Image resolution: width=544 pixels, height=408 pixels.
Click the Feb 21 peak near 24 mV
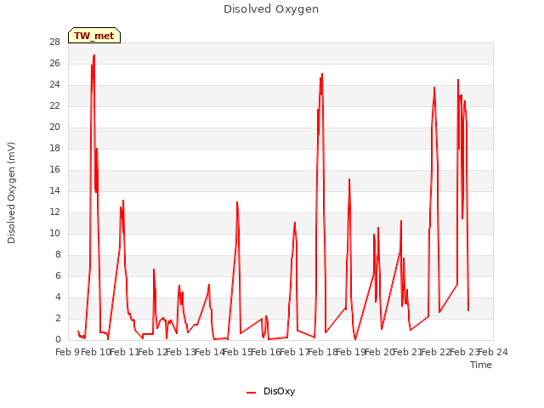(434, 88)
